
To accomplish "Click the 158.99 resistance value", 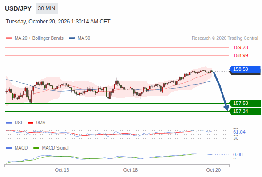I will tap(240, 55).
